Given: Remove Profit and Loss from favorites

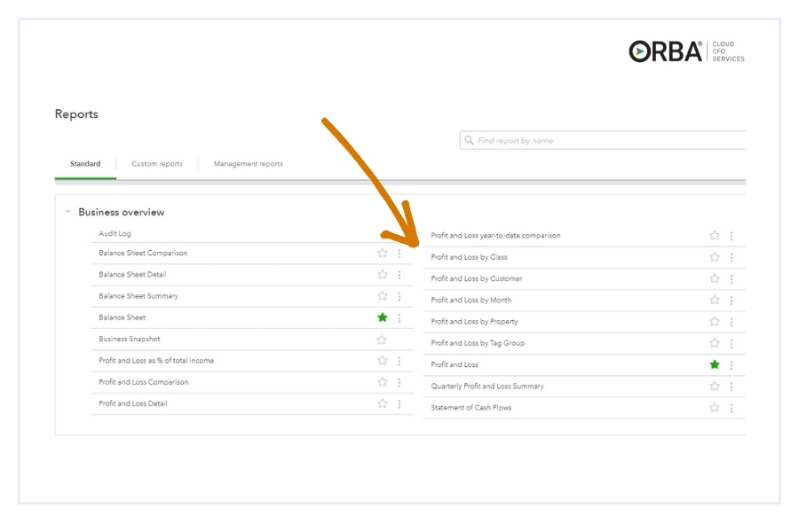Looking at the screenshot, I should click(x=715, y=364).
